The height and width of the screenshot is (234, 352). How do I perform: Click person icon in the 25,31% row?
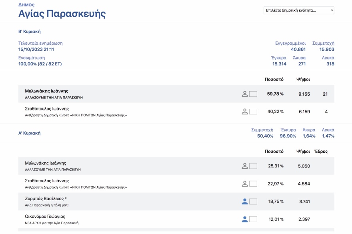tap(245, 166)
